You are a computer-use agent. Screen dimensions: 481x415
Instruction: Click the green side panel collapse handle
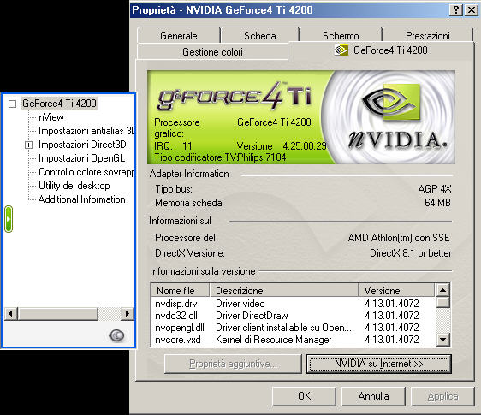9,219
